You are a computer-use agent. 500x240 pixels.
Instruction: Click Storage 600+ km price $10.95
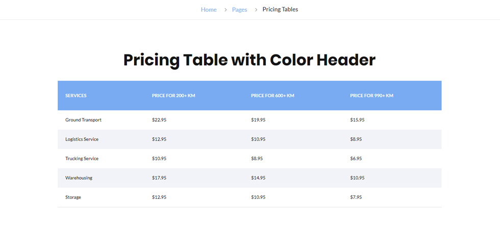258,197
